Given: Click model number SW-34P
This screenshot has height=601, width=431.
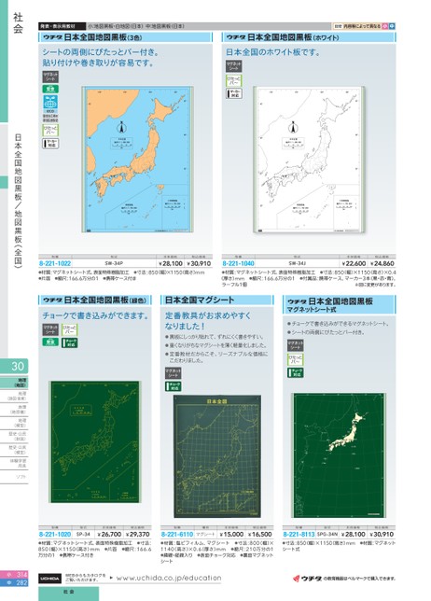Looking at the screenshot, I should tap(114, 264).
